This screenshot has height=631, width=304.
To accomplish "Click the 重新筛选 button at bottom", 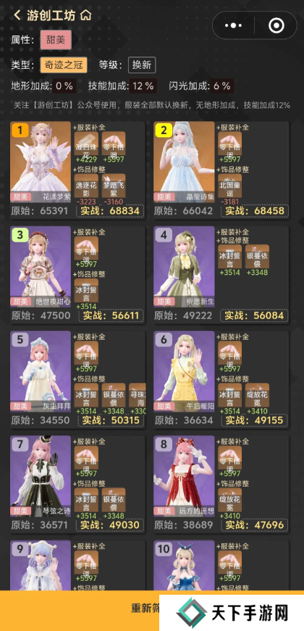I will 145,608.
